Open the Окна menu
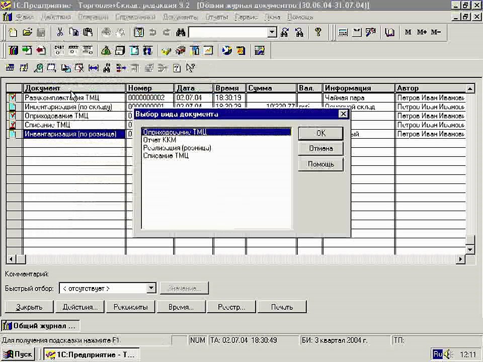 [x=272, y=17]
